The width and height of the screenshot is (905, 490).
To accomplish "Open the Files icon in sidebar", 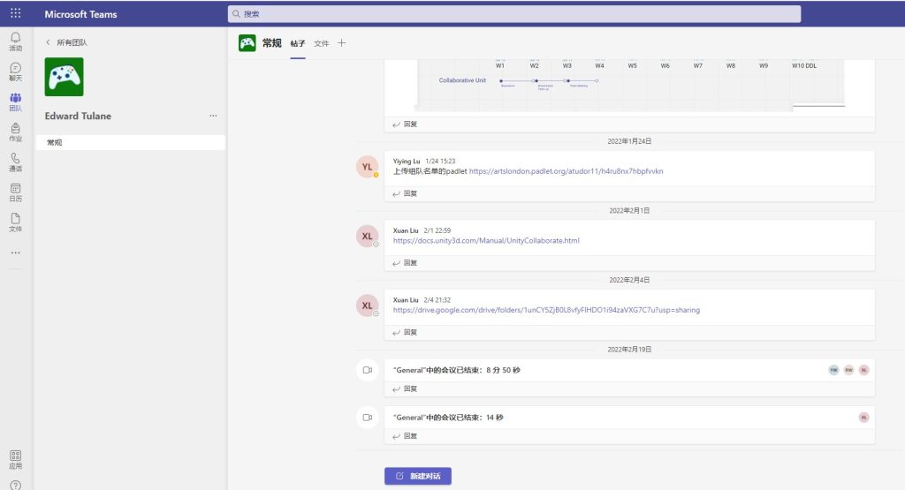I will (x=16, y=222).
